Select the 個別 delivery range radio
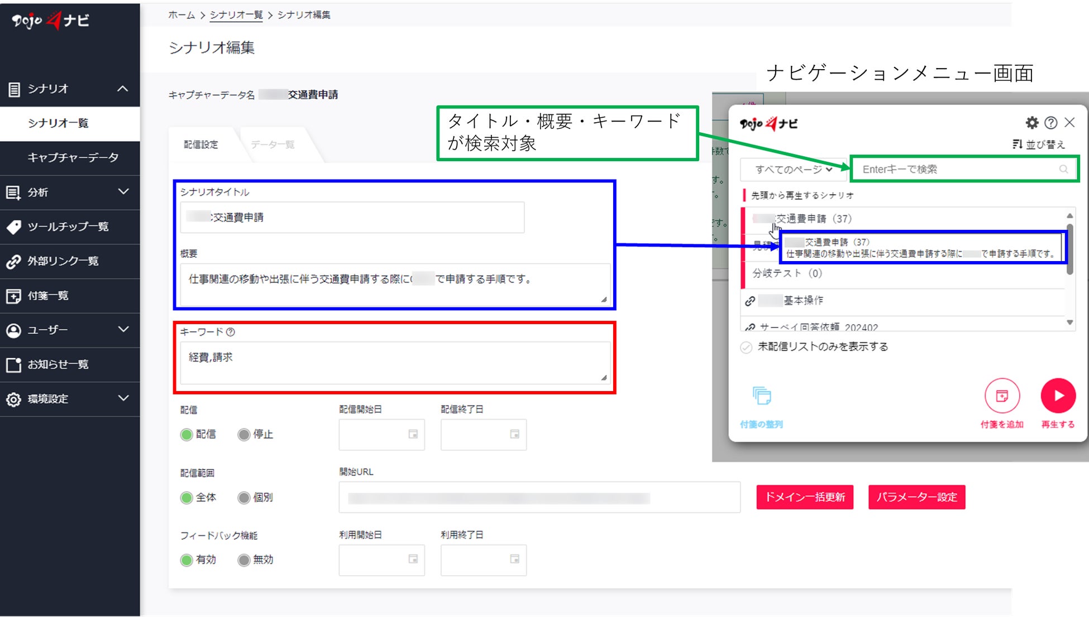This screenshot has width=1089, height=617. 243,498
